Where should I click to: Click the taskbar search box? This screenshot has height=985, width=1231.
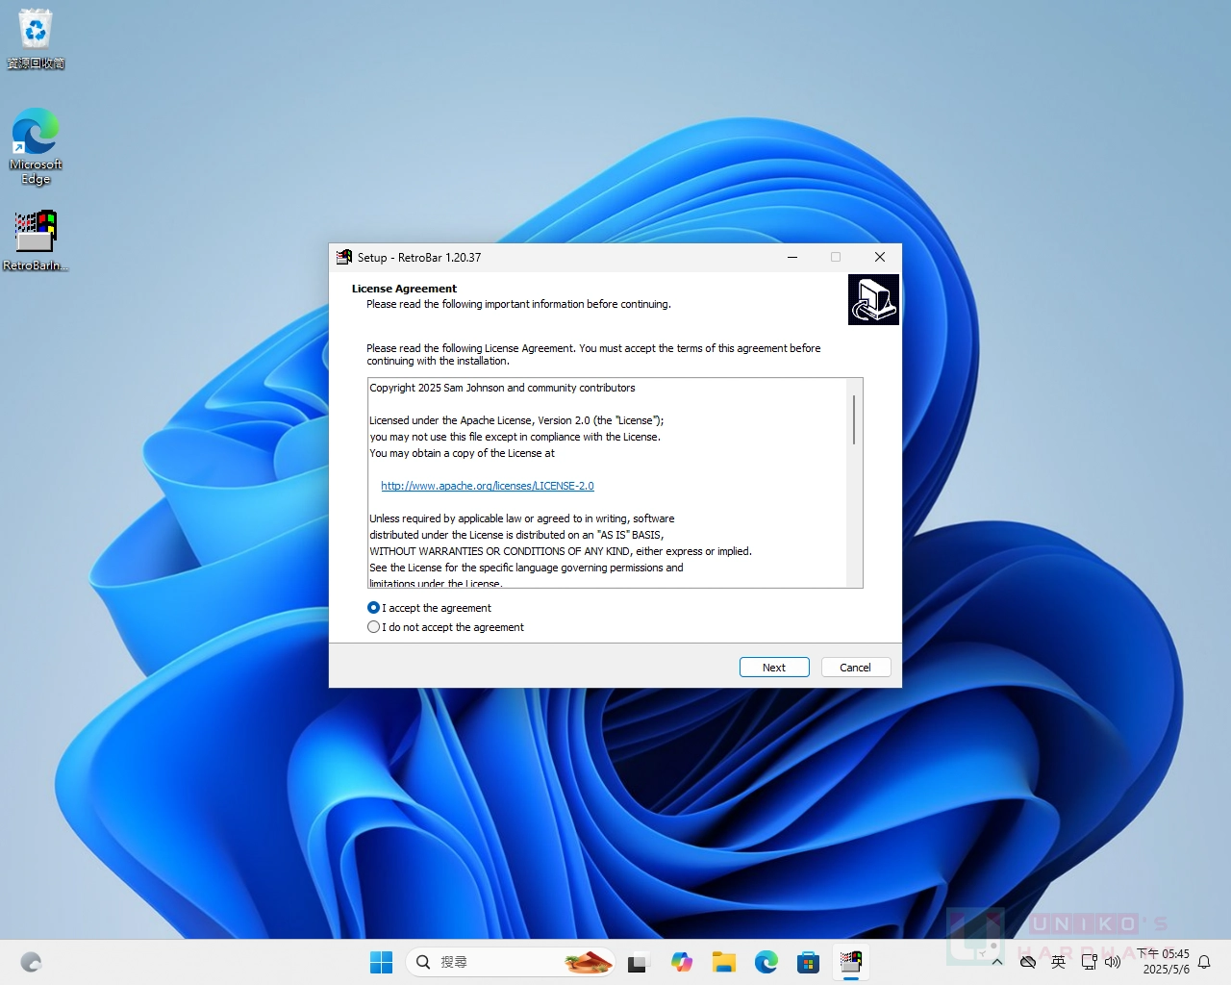pos(512,962)
